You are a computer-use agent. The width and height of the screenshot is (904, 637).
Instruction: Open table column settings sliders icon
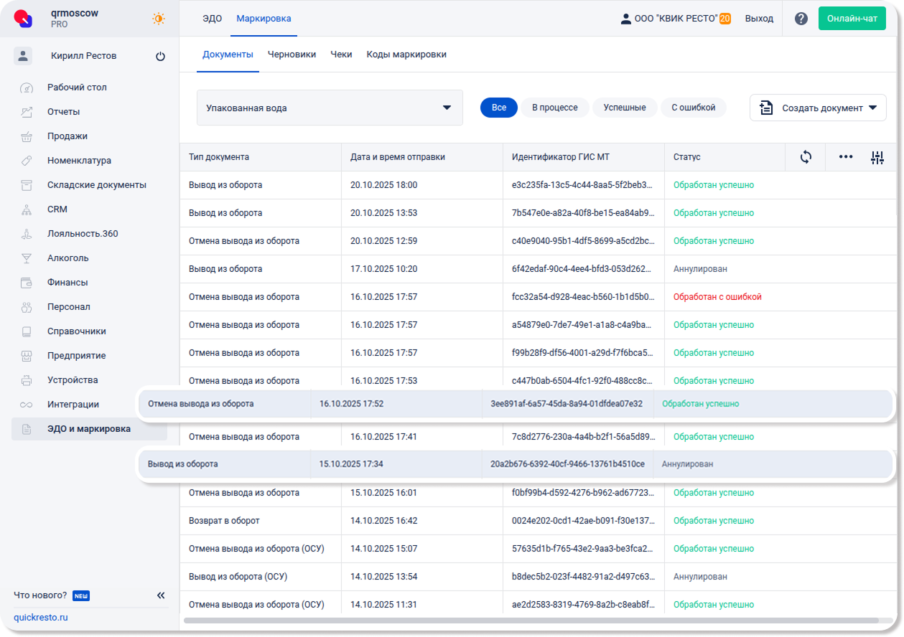click(877, 158)
